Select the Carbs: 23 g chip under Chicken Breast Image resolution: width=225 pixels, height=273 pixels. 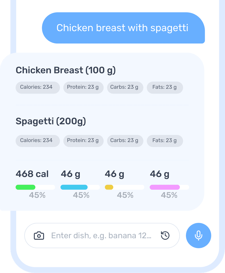pyautogui.click(x=125, y=87)
